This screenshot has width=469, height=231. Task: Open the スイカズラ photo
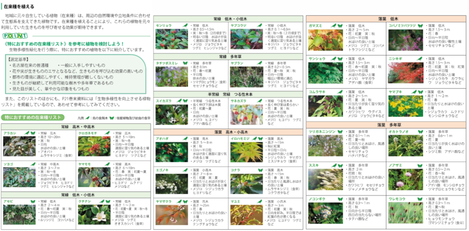tap(172, 114)
